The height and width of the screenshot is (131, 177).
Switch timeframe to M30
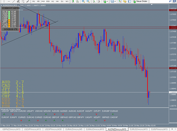point(48,1)
